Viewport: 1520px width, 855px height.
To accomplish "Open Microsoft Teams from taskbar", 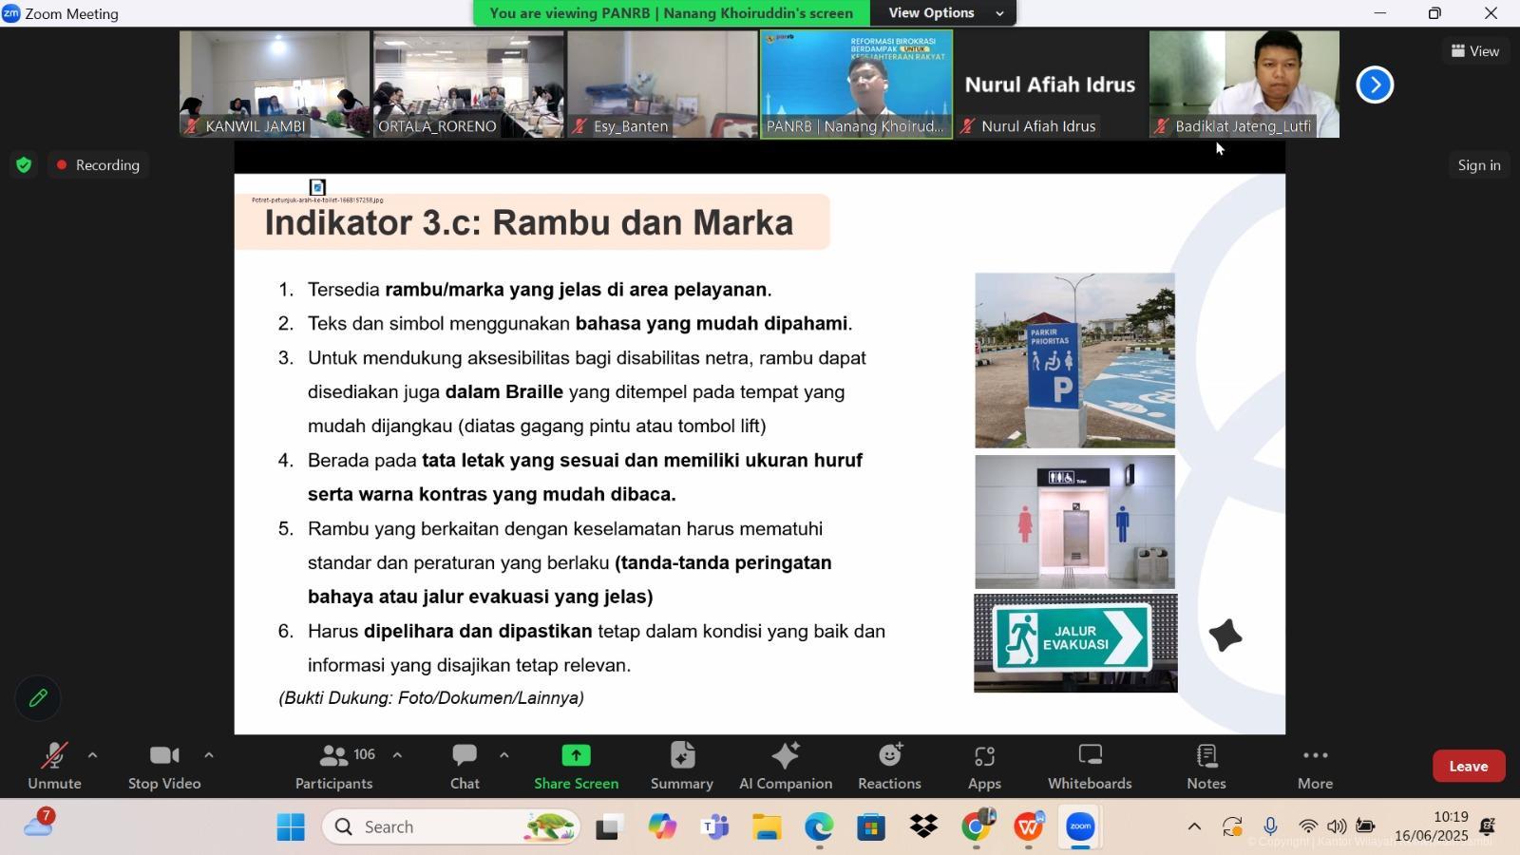I will pyautogui.click(x=714, y=827).
